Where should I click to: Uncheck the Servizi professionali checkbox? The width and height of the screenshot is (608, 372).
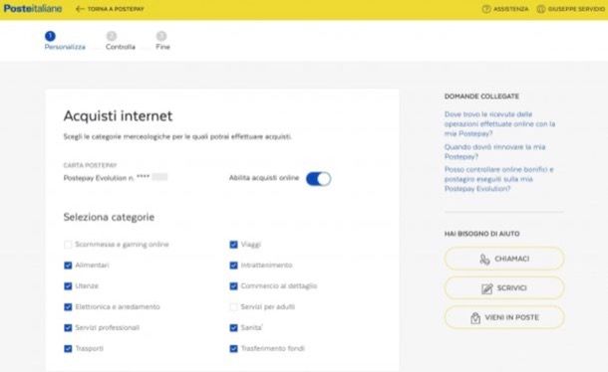pos(68,328)
